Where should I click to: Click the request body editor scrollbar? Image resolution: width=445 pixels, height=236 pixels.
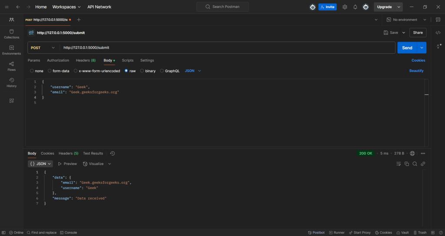426,95
